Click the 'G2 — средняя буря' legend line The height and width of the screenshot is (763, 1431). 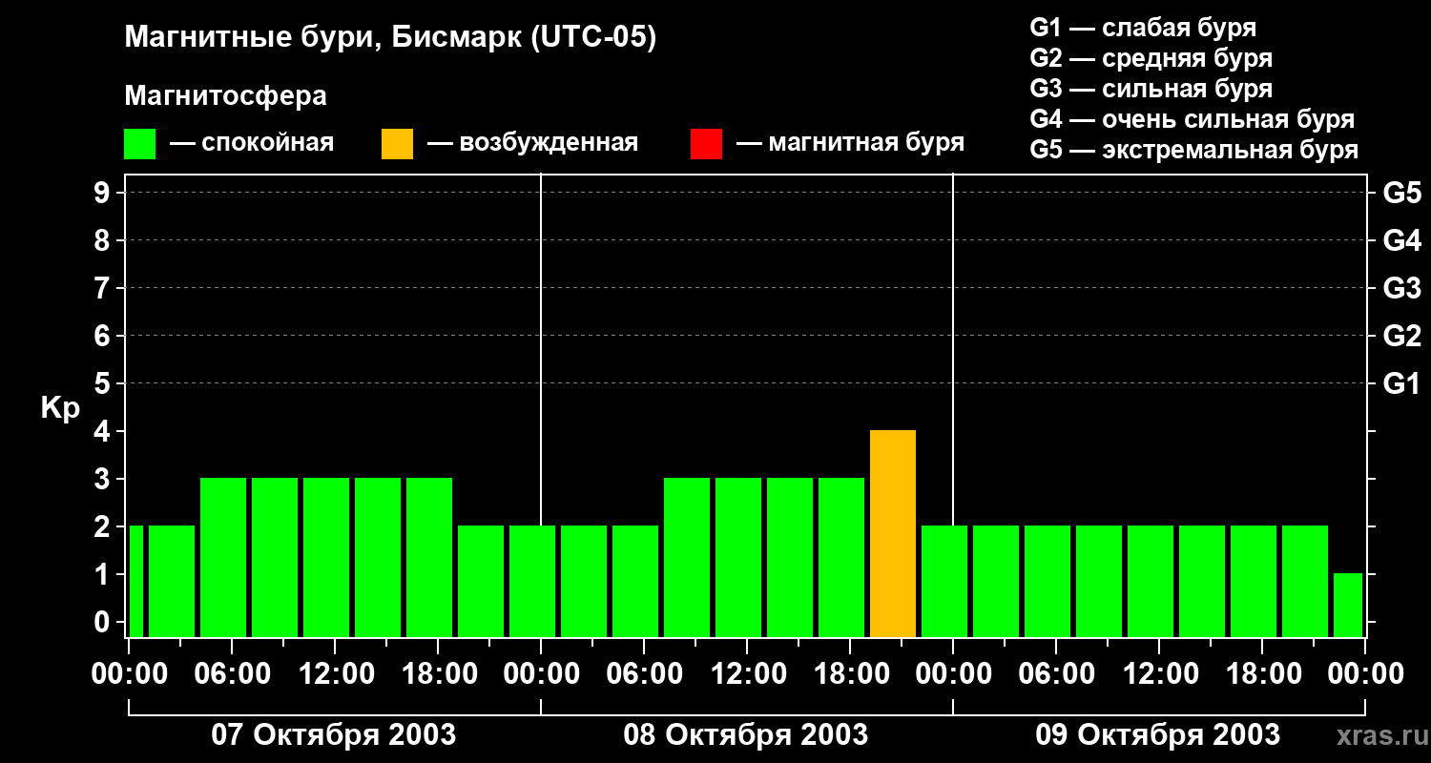1151,58
